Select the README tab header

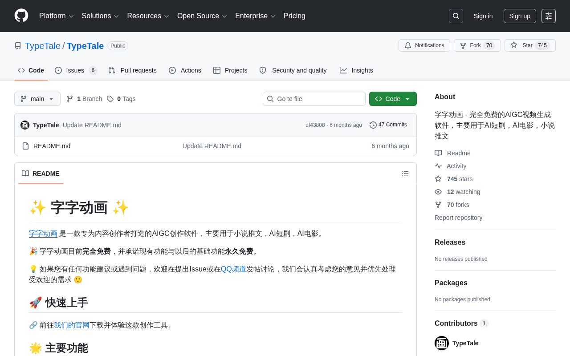(x=41, y=174)
